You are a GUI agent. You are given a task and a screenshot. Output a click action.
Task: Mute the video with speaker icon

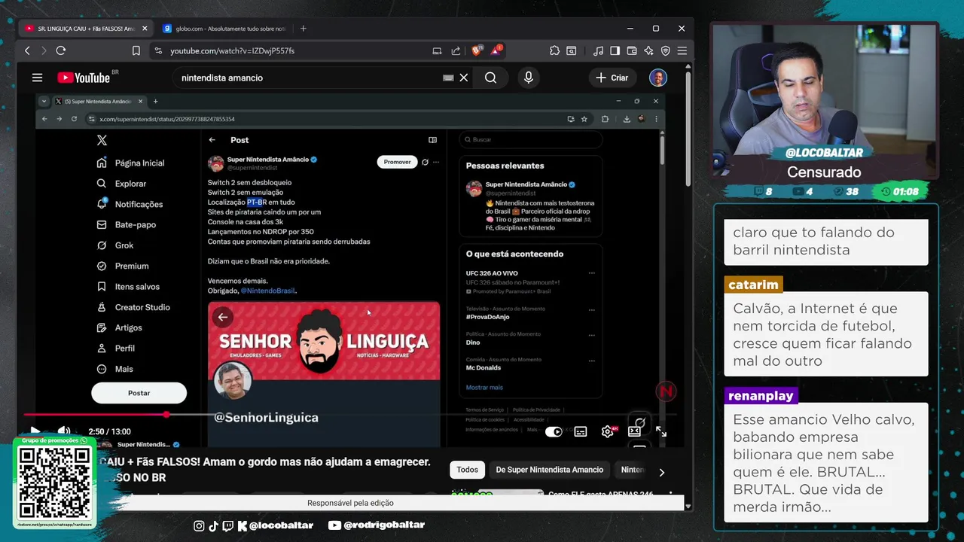pos(64,431)
